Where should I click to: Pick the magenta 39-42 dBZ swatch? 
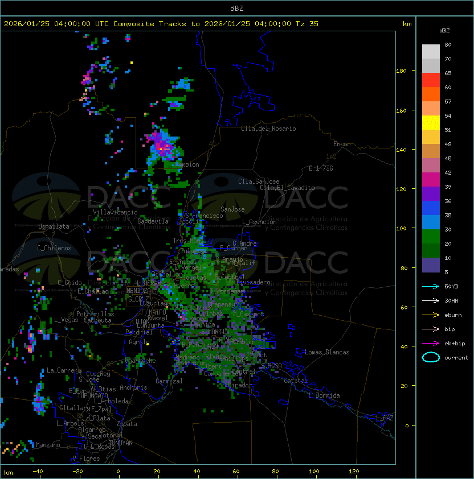click(x=431, y=179)
